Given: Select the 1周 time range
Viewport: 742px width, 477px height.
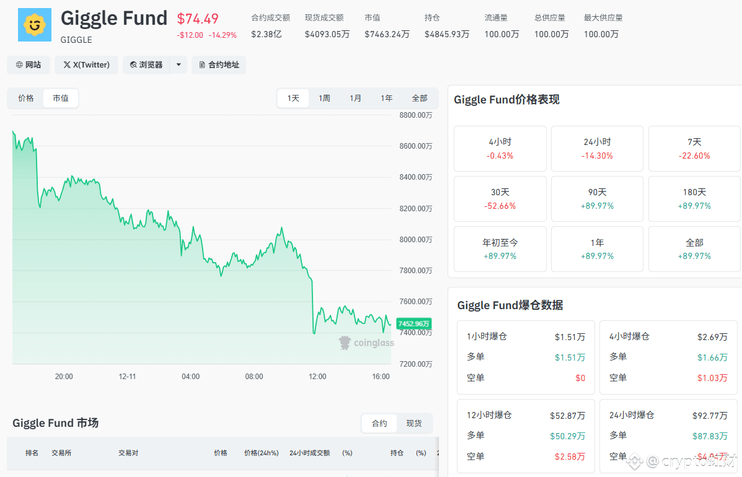Looking at the screenshot, I should 324,98.
